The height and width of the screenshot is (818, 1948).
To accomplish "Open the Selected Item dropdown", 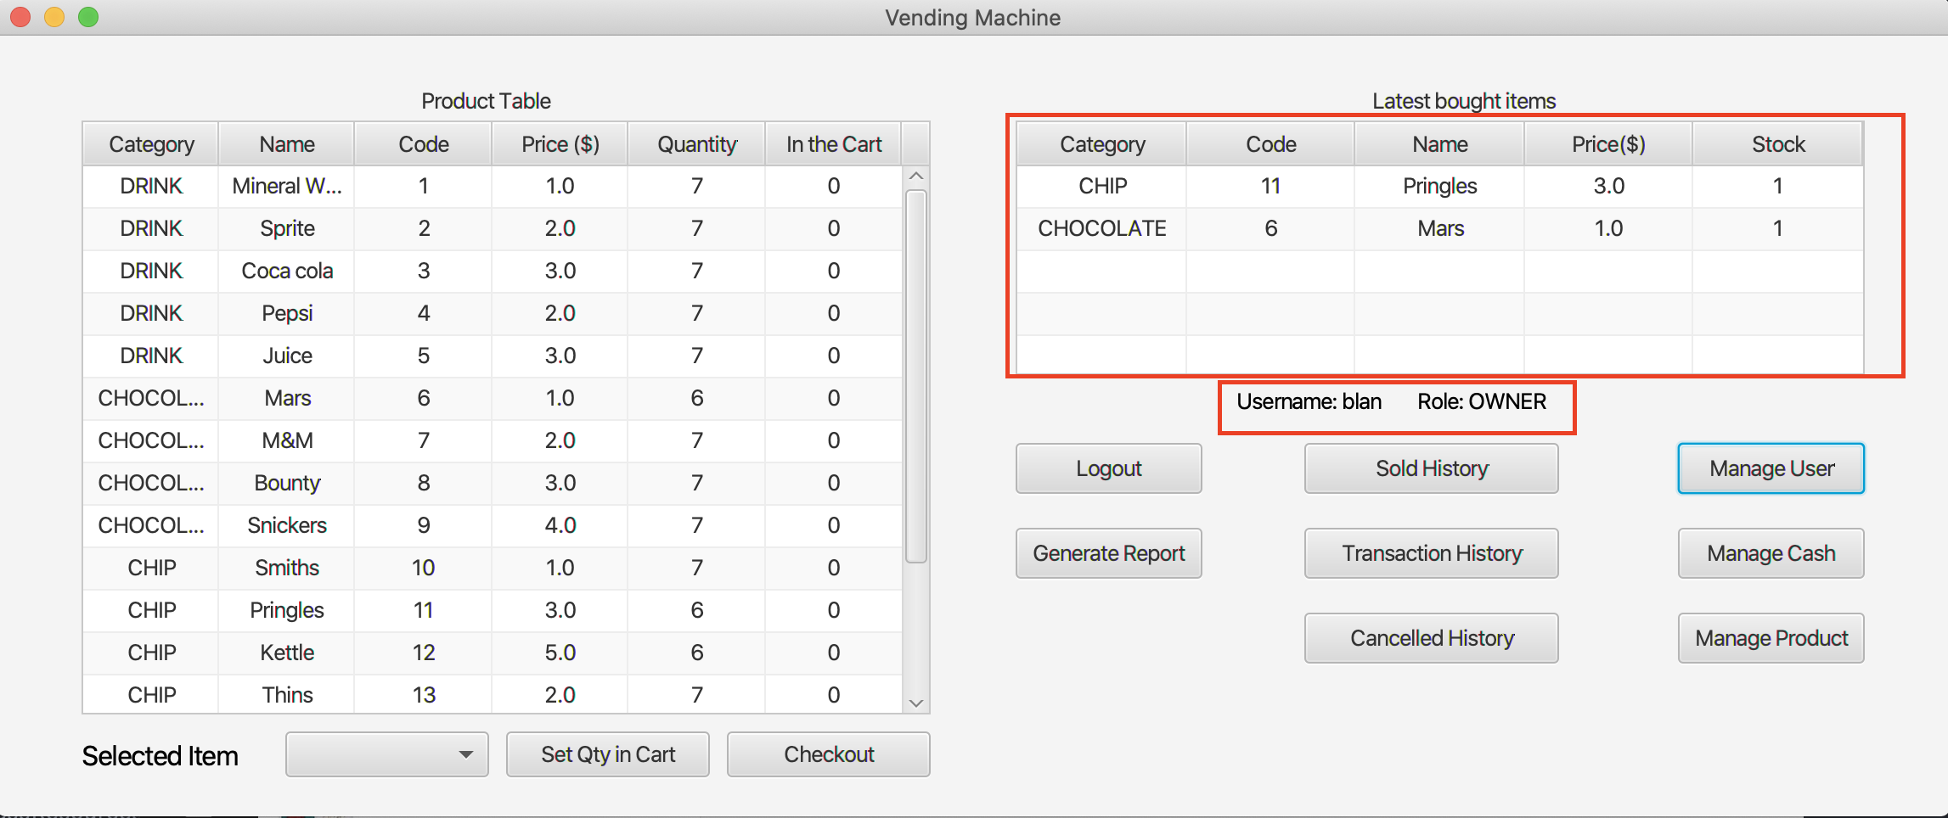I will 387,754.
